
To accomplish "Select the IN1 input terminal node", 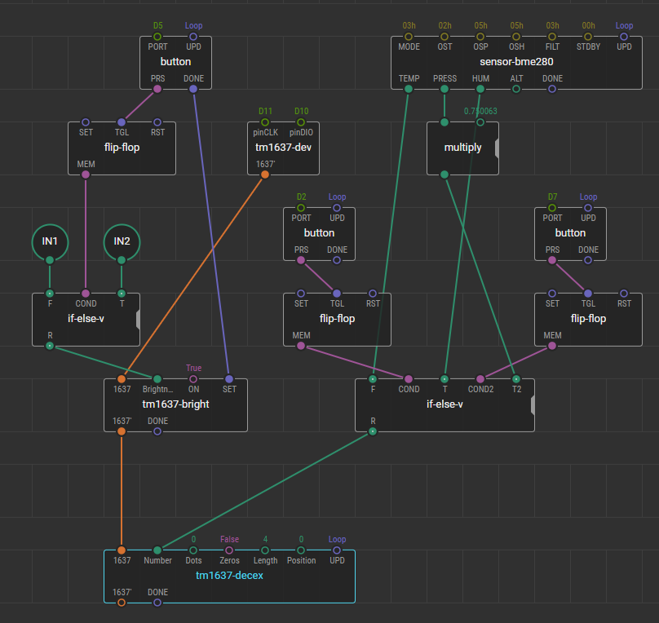I will click(50, 242).
